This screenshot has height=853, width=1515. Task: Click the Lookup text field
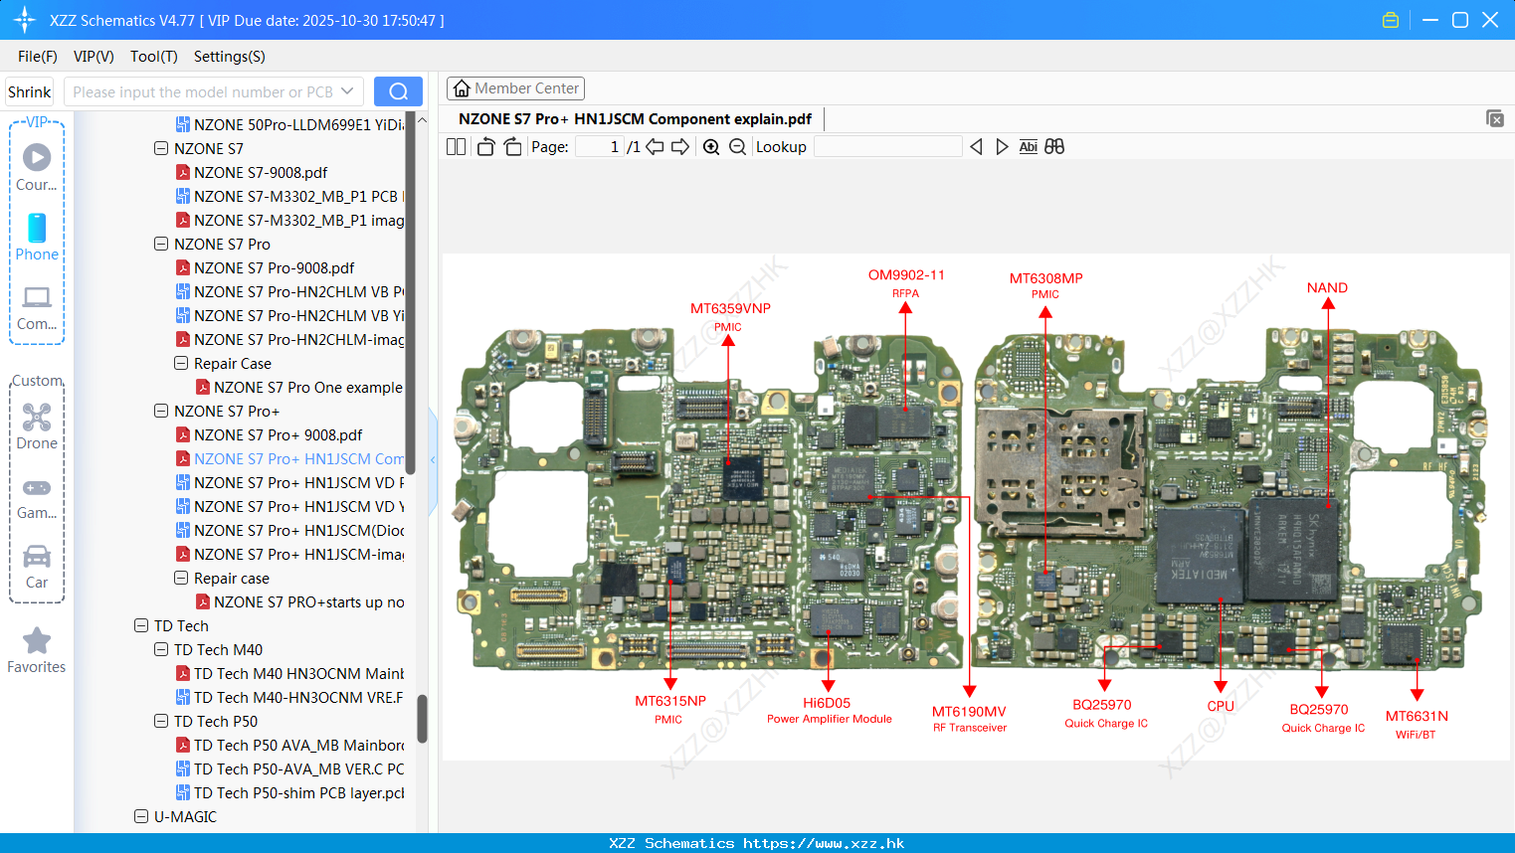tap(887, 146)
